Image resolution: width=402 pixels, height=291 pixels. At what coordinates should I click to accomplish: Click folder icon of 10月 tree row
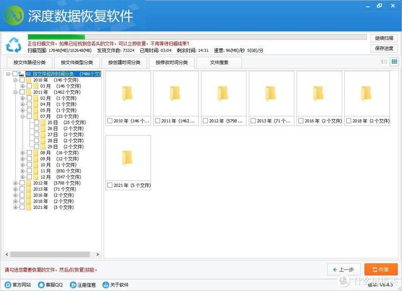point(36,165)
